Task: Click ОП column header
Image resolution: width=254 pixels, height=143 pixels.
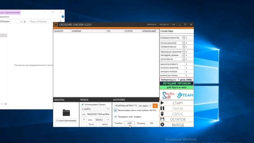Action: click(115, 31)
